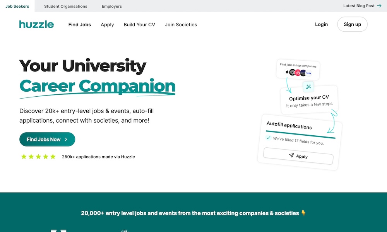The height and width of the screenshot is (232, 387).
Task: Click the Apple logo in top companies card
Action: [x=287, y=72]
